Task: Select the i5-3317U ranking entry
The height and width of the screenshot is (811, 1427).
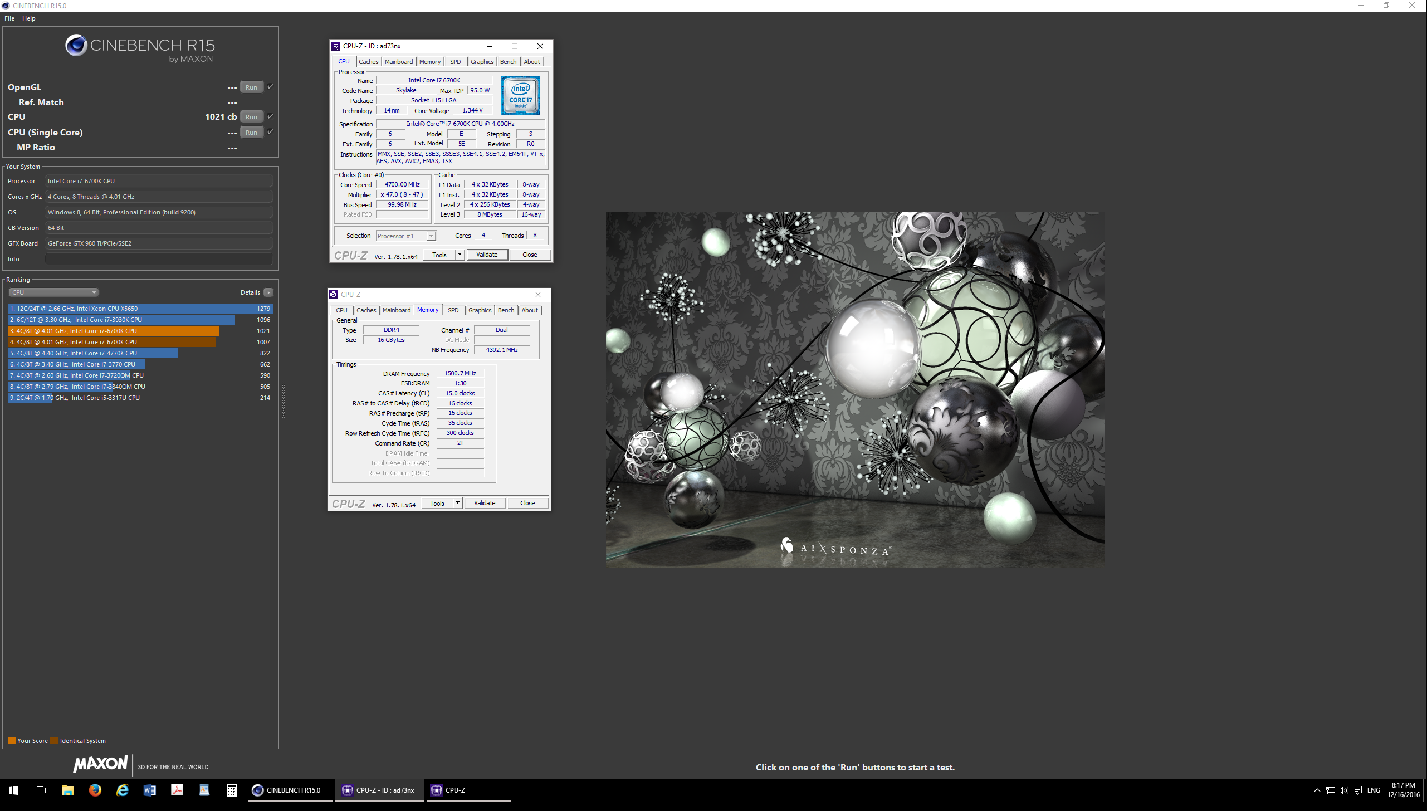Action: 140,398
